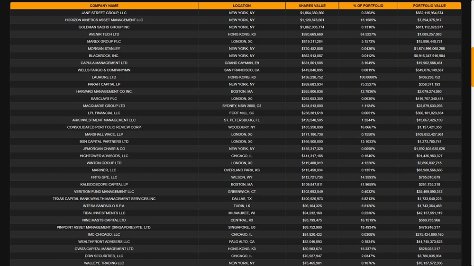Click DRW SECURITIES, LLC name
This screenshot has width=474, height=266.
(x=104, y=256)
